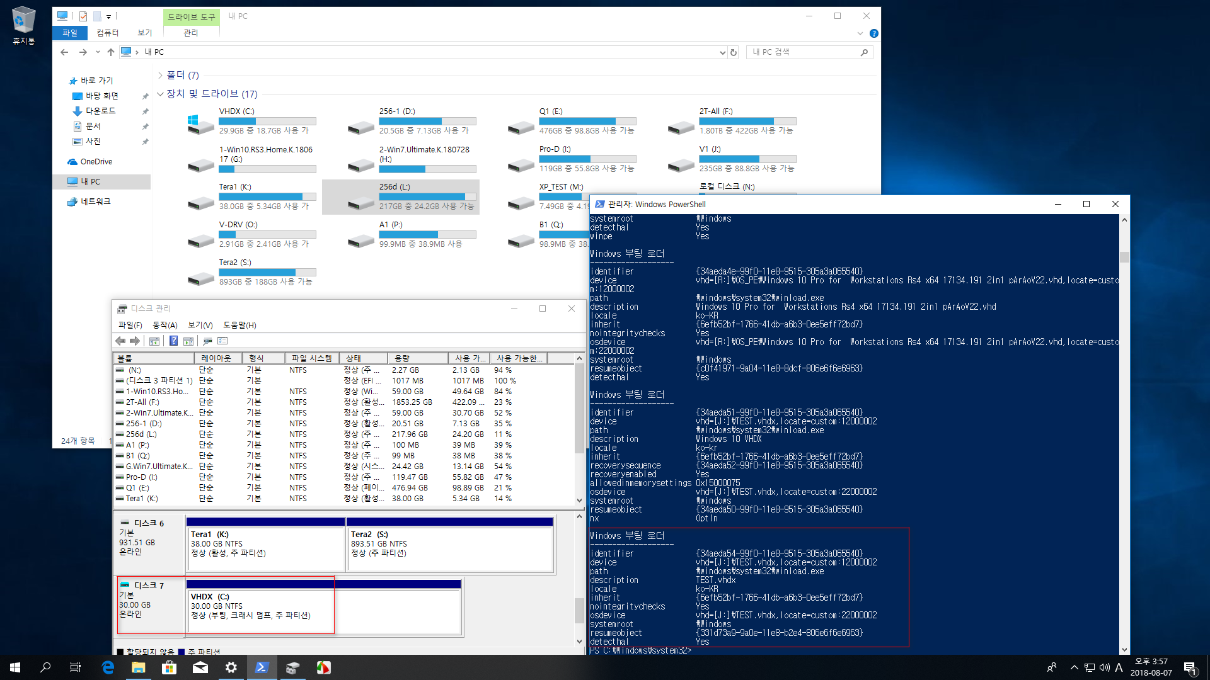Screen dimensions: 1210x680
Task: Select 네트워크 in the navigation pane
Action: (x=95, y=201)
